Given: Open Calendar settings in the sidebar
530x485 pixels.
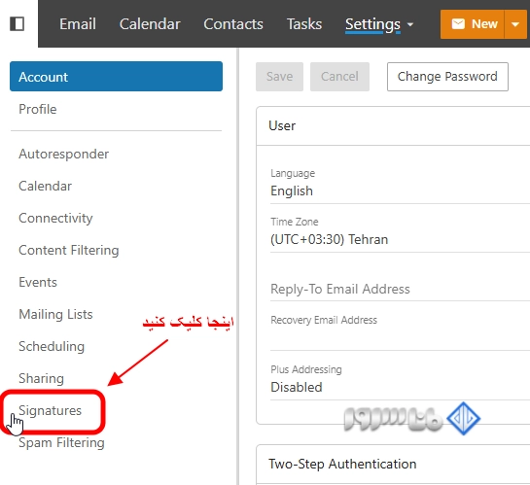Looking at the screenshot, I should point(45,186).
